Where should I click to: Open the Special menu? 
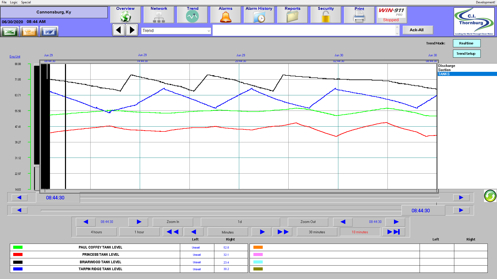click(x=26, y=2)
